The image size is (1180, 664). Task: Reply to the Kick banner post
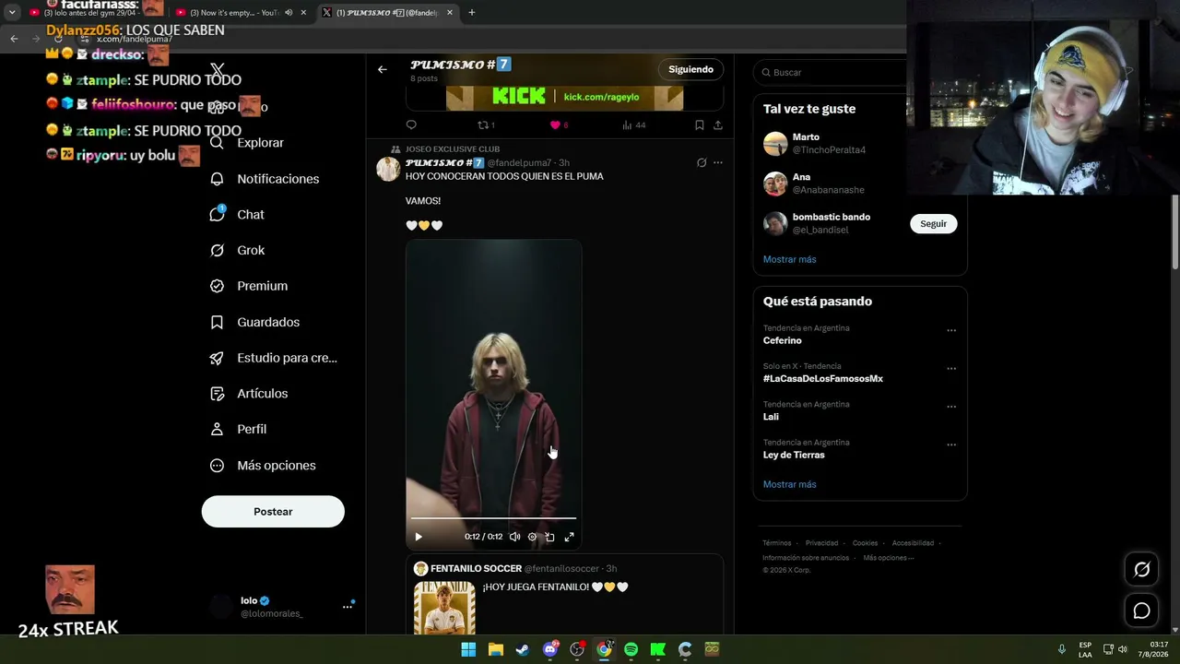[411, 125]
